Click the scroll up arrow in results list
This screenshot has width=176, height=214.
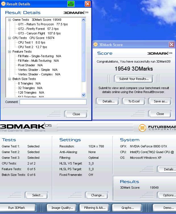click(83, 20)
